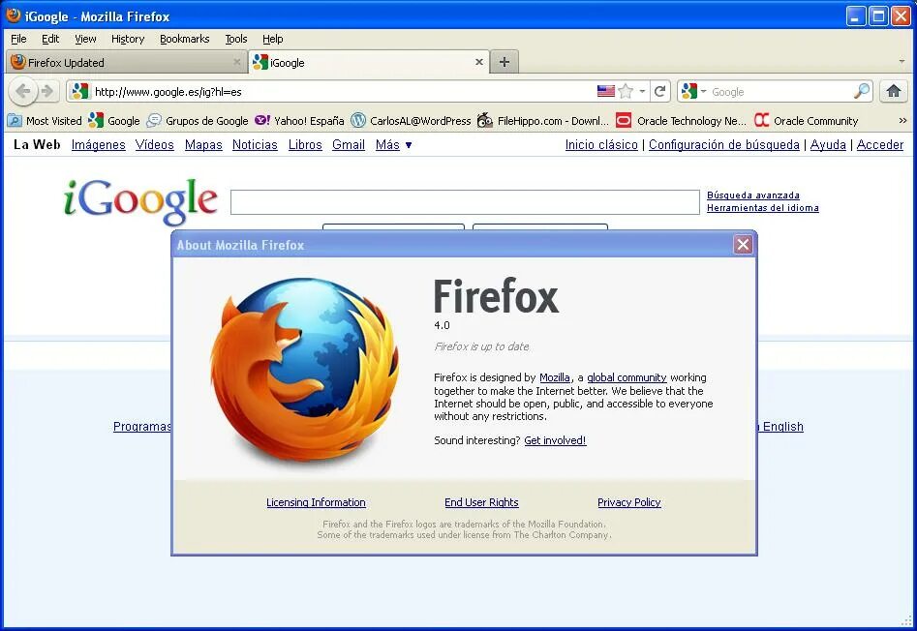
Task: Open the Gmail link
Action: point(349,145)
